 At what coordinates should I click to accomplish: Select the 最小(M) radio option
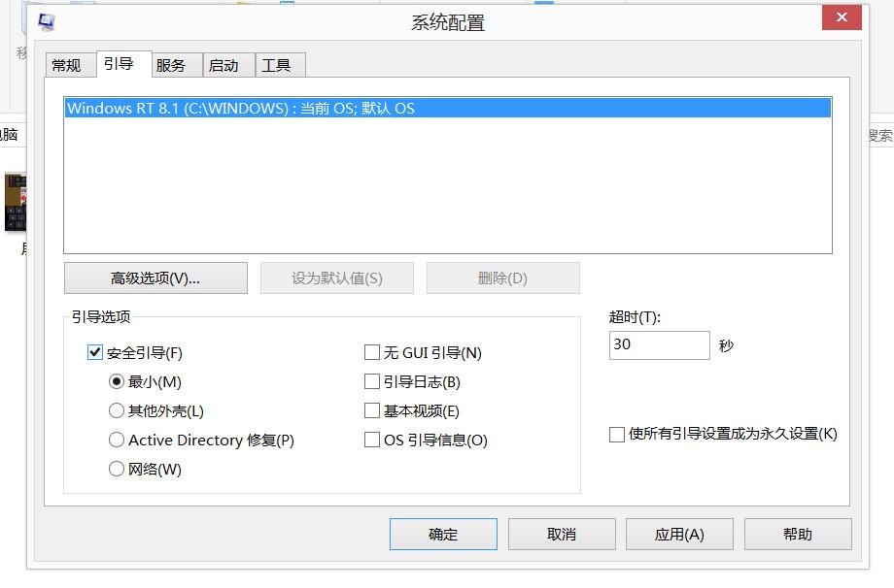[x=117, y=381]
